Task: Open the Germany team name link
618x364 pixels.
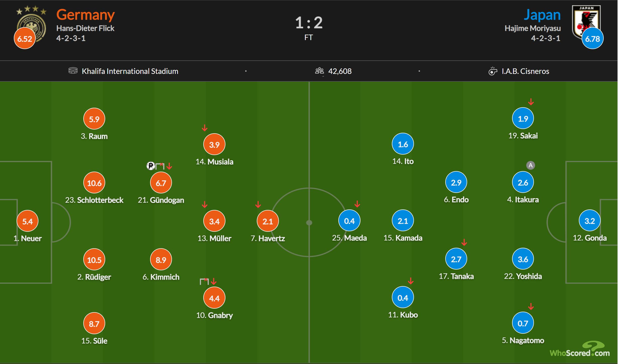Action: (x=85, y=15)
